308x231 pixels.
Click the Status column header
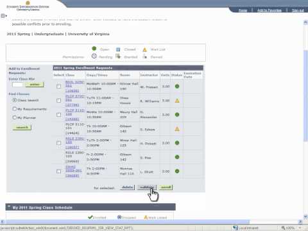point(176,75)
